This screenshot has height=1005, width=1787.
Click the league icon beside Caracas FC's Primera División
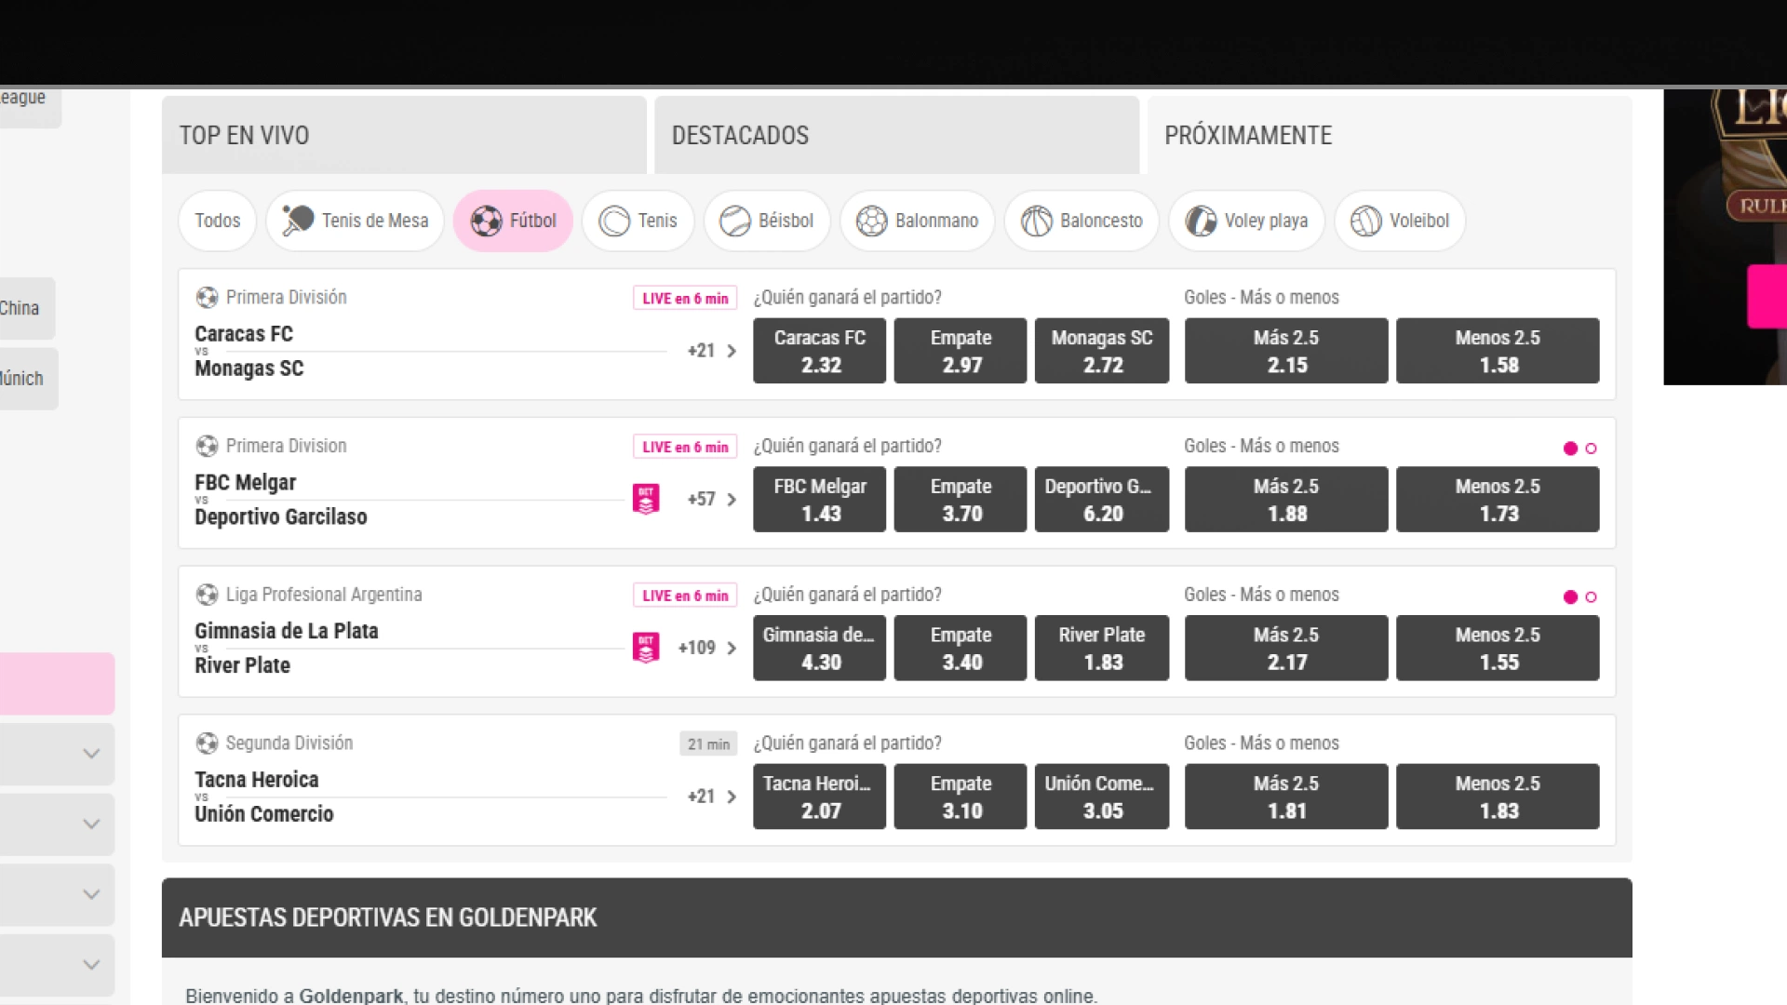coord(207,298)
